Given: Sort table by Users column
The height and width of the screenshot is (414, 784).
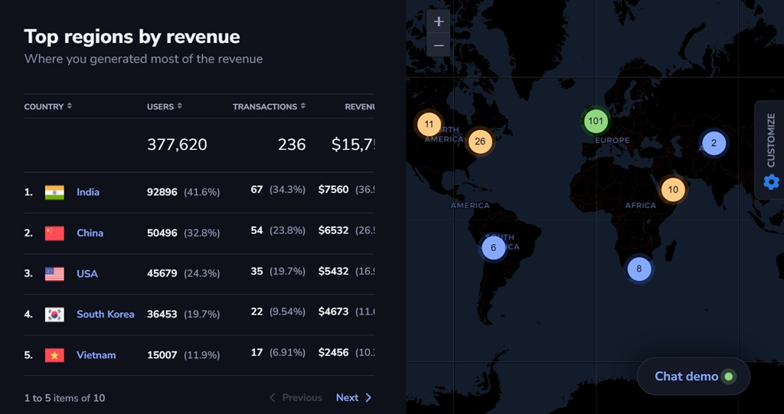Looking at the screenshot, I should [163, 106].
